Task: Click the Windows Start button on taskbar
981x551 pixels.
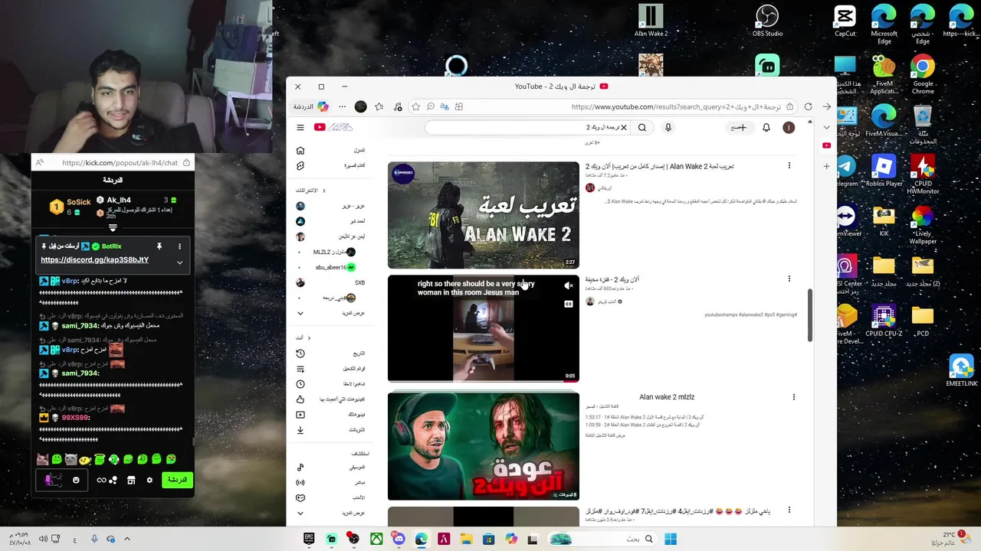Action: point(671,540)
